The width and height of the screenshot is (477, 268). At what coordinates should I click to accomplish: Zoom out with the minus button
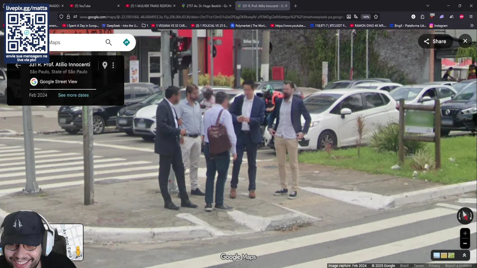(465, 243)
